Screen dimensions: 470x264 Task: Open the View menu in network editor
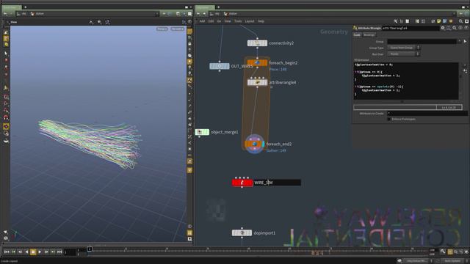(228, 21)
